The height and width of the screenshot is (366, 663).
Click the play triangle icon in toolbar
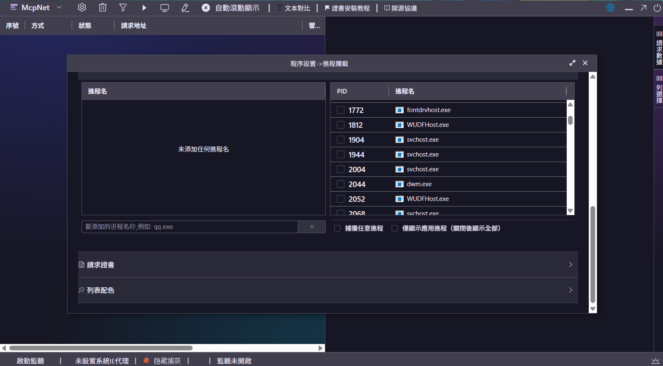(x=144, y=8)
